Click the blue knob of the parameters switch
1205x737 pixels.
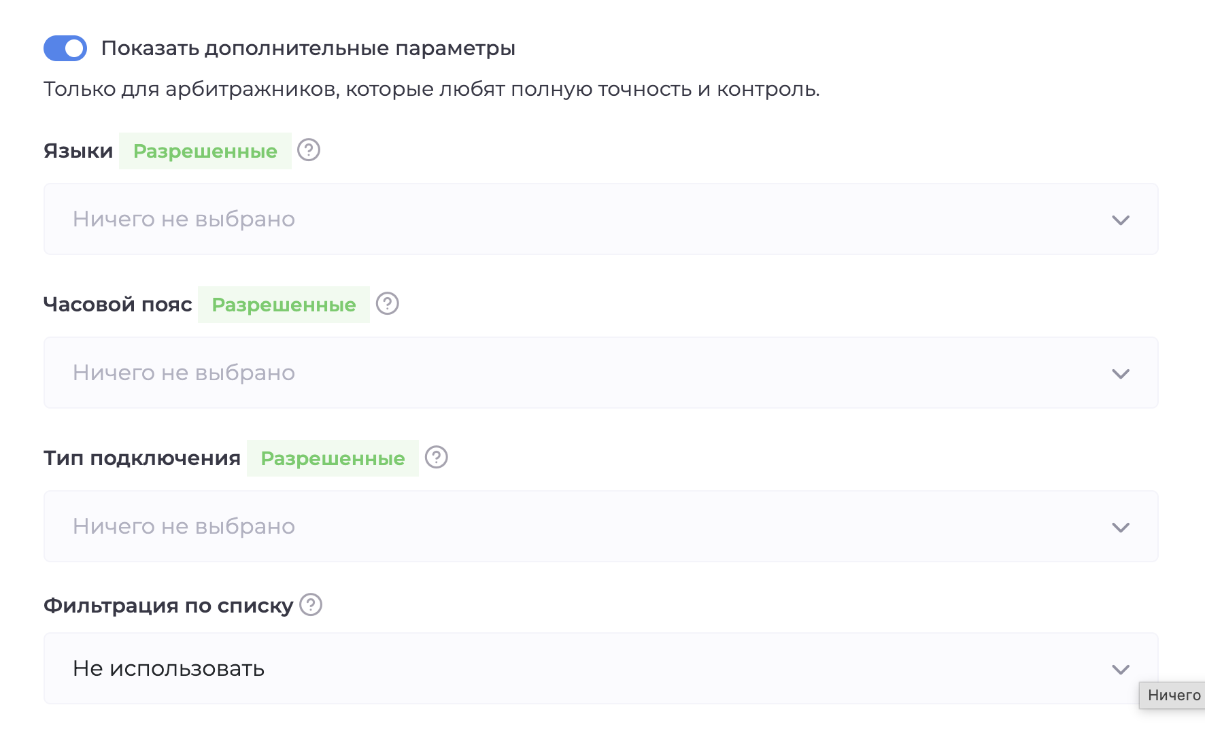73,48
